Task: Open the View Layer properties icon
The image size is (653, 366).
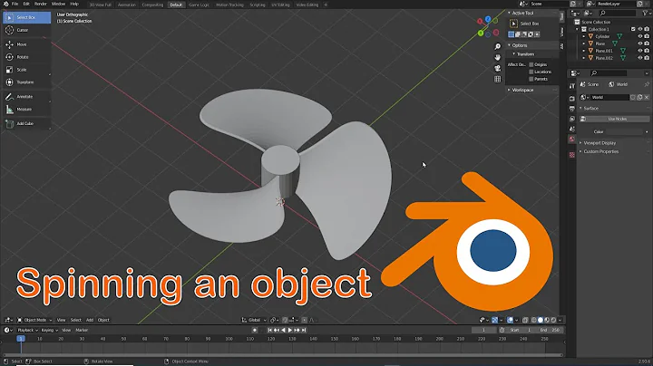Action: pyautogui.click(x=571, y=119)
